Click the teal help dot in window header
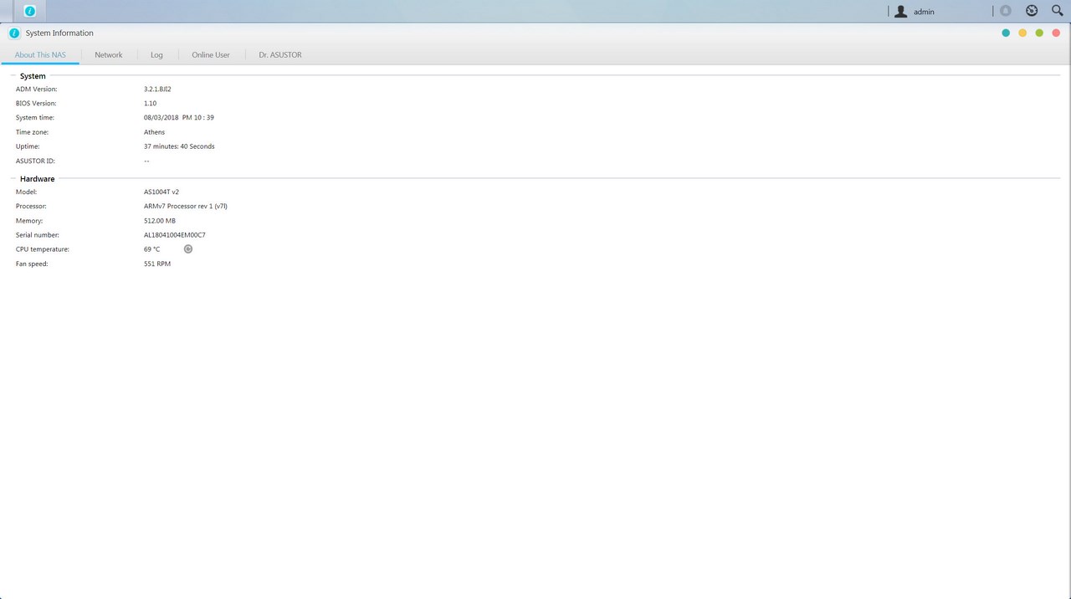1071x599 pixels. click(1006, 33)
